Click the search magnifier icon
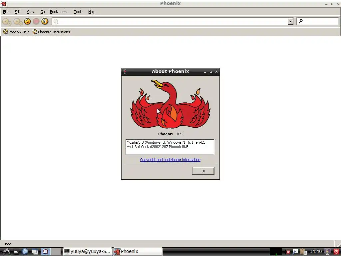 301,21
